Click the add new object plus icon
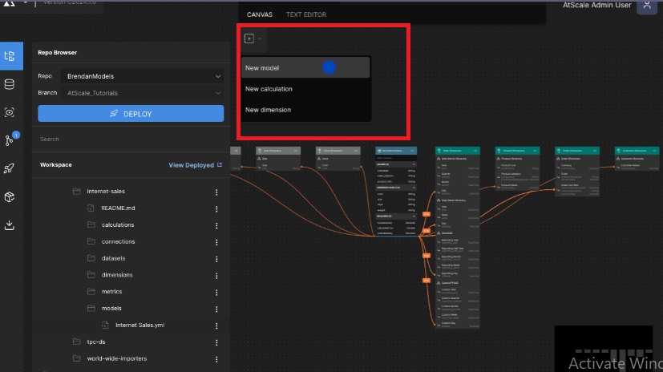663x372 pixels. [249, 38]
